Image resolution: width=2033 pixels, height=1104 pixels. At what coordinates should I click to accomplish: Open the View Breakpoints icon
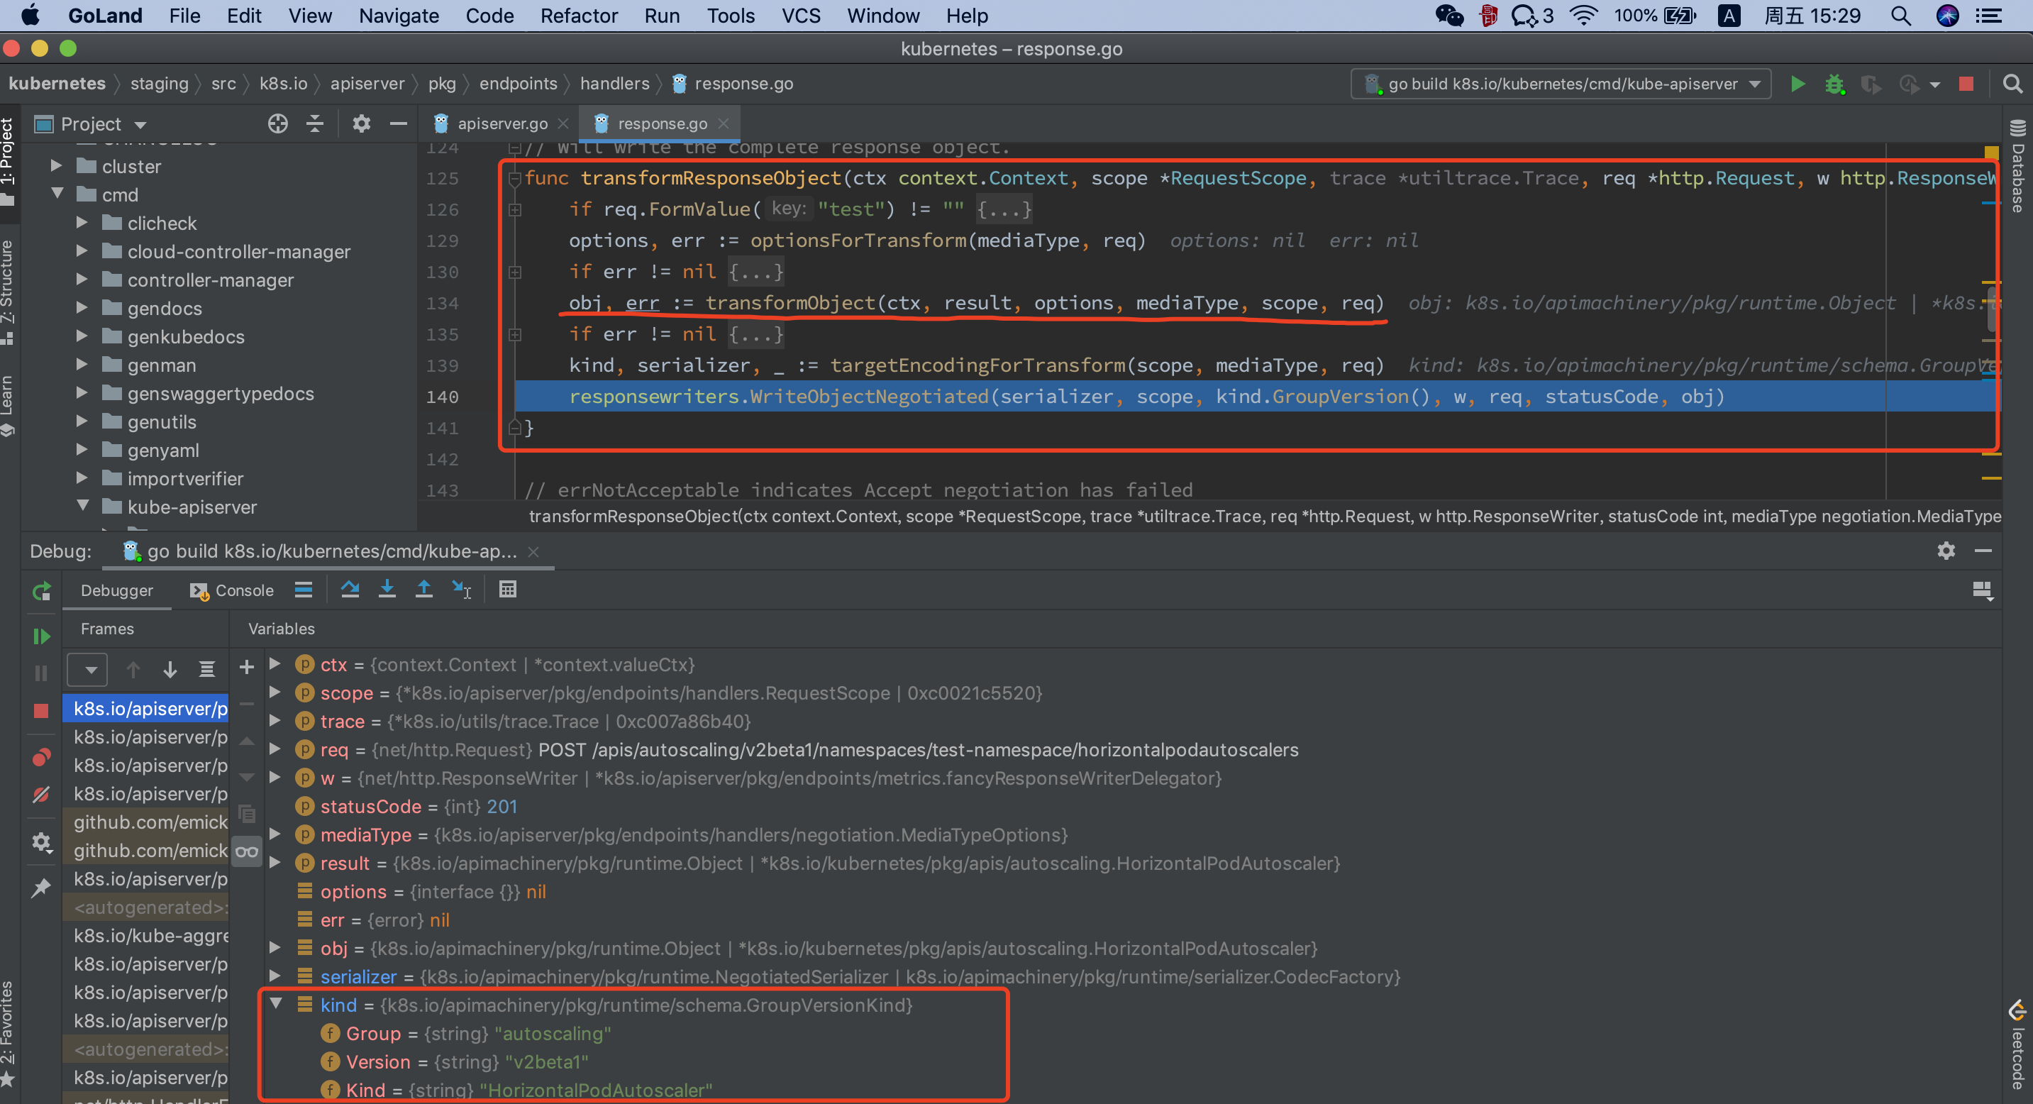[x=41, y=758]
